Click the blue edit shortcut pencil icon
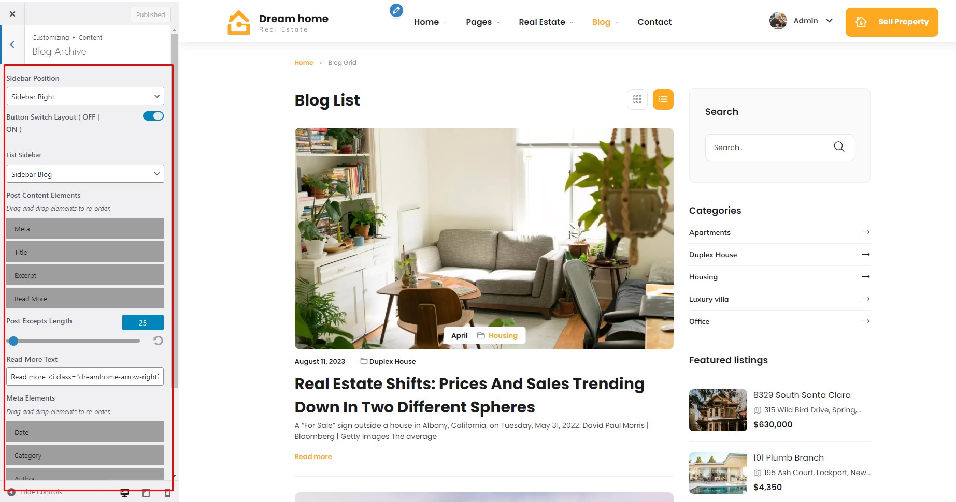Viewport: 956px width, 502px height. [x=396, y=10]
